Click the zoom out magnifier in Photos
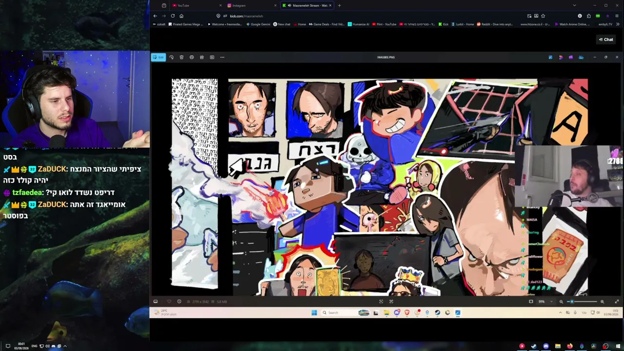The width and height of the screenshot is (624, 351). 561,302
